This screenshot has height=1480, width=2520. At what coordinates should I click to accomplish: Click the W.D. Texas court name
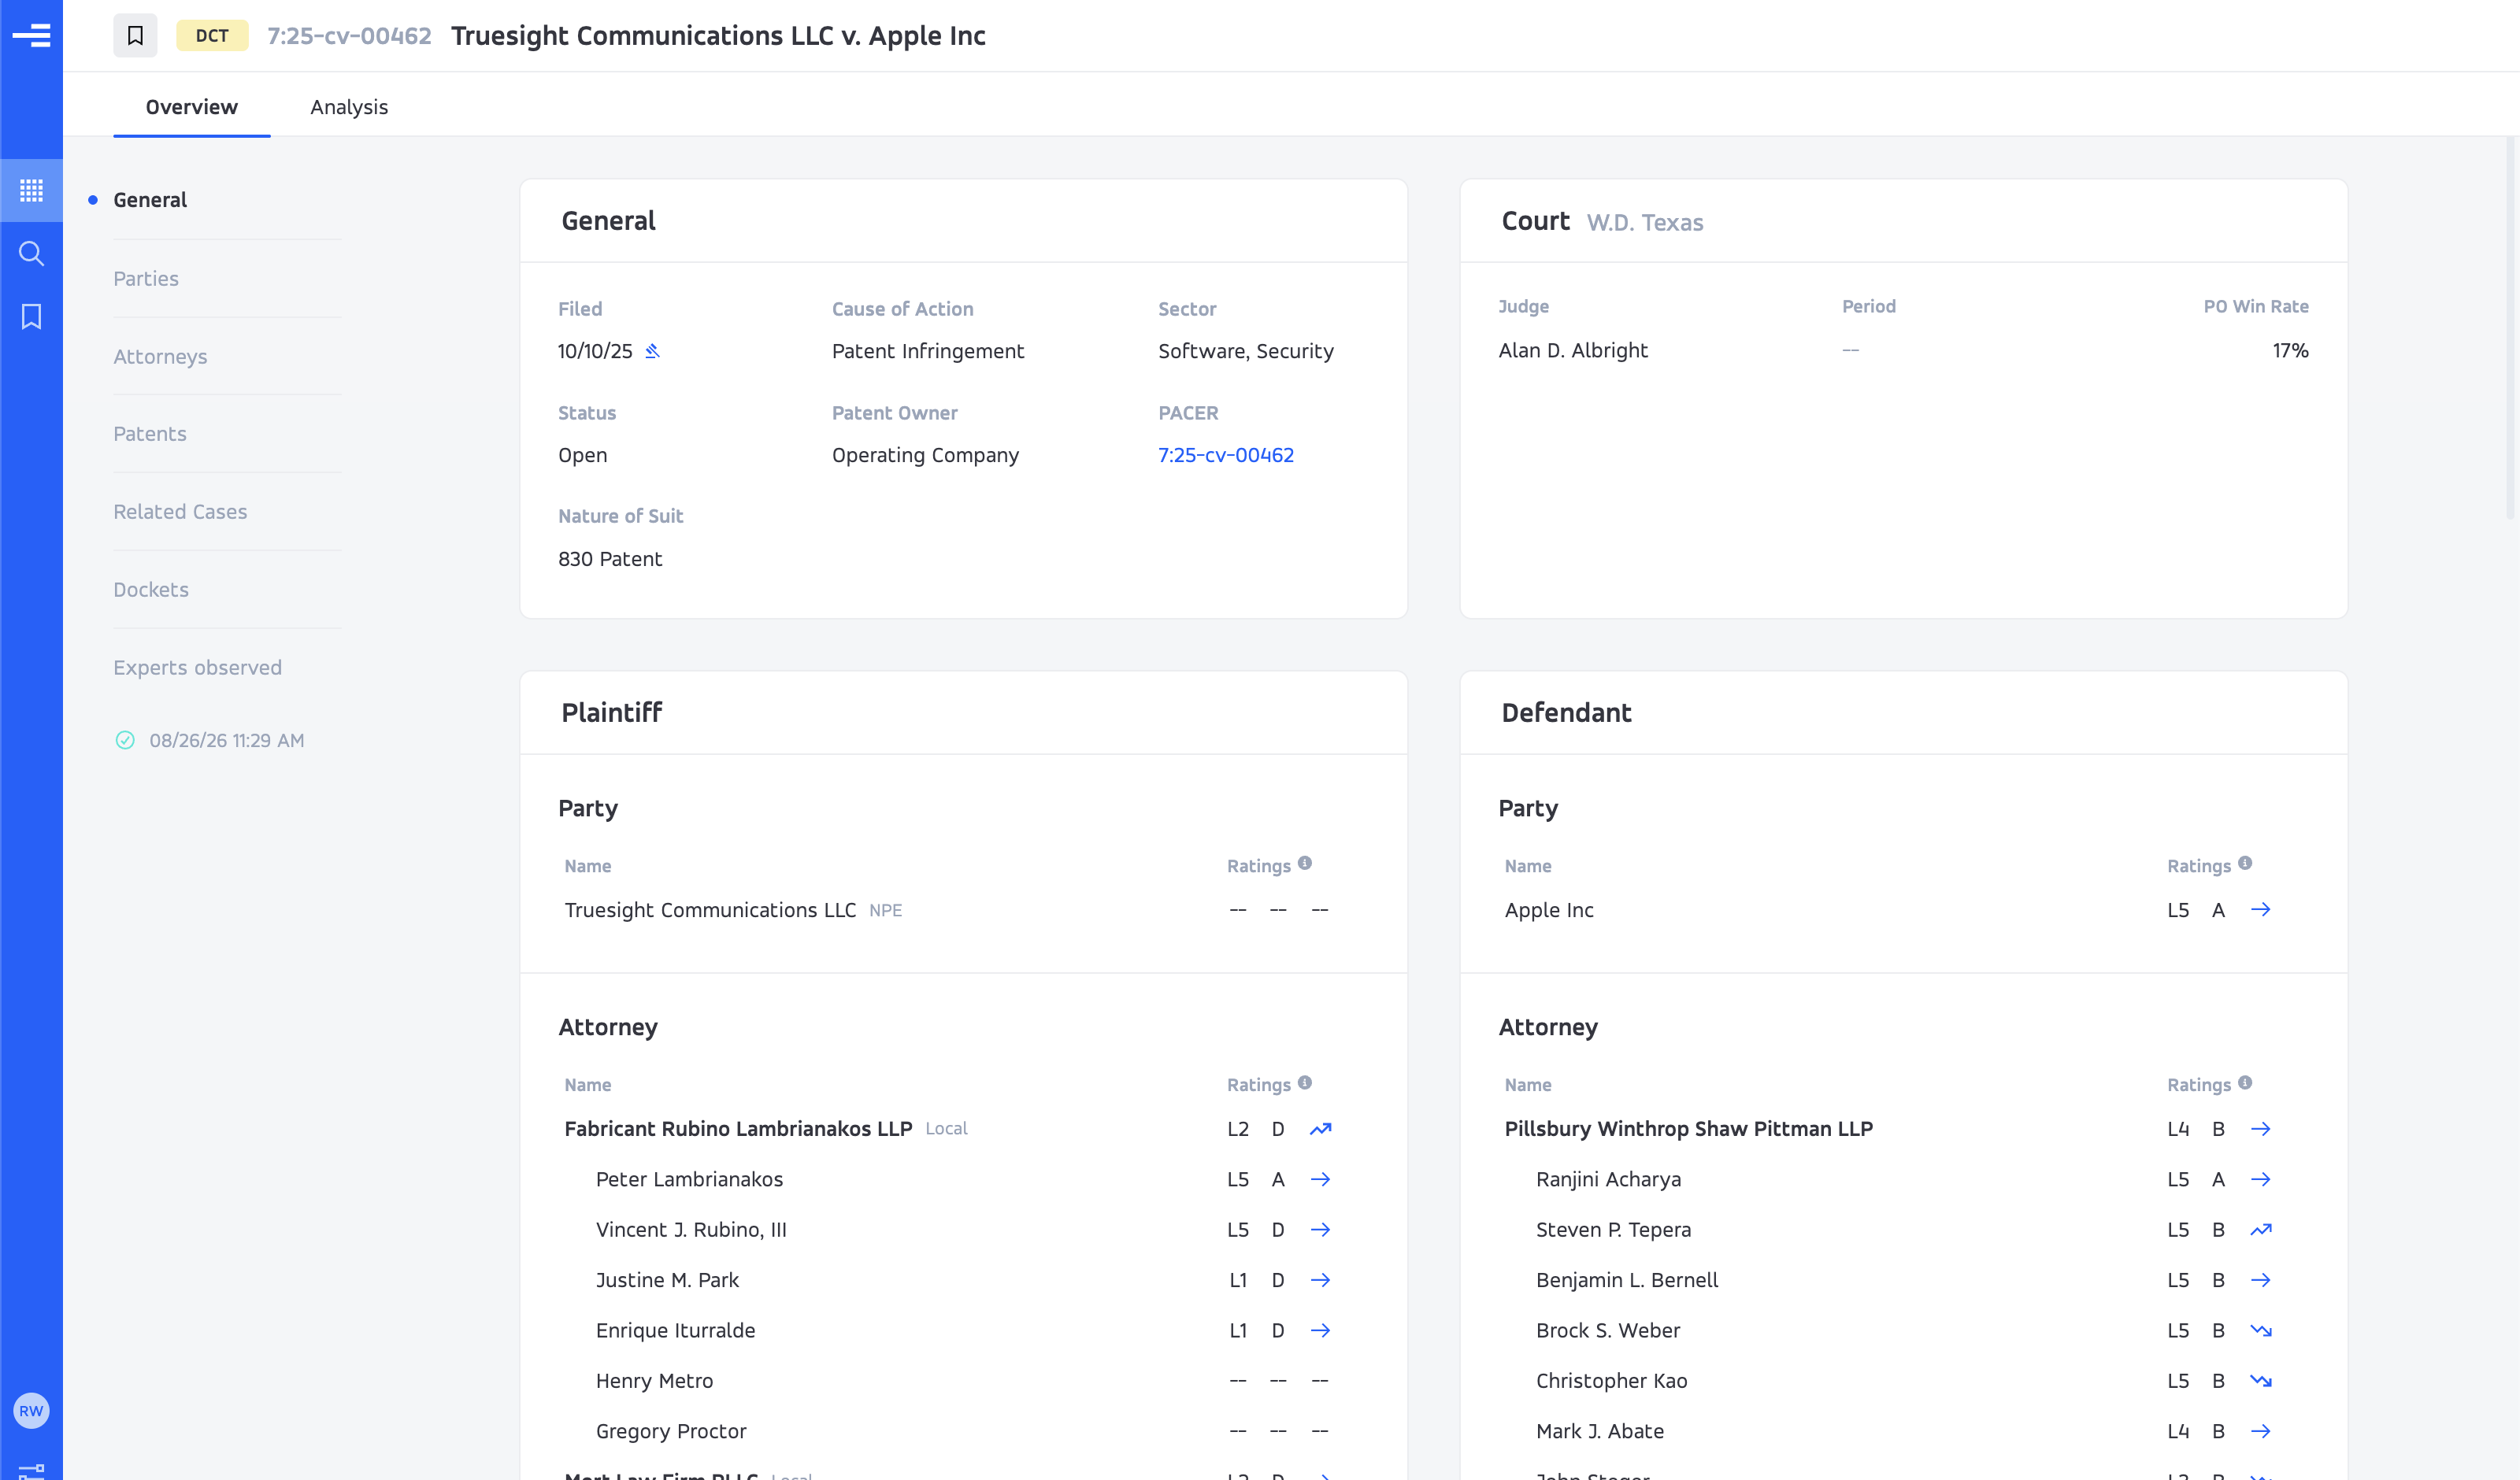pyautogui.click(x=1645, y=222)
